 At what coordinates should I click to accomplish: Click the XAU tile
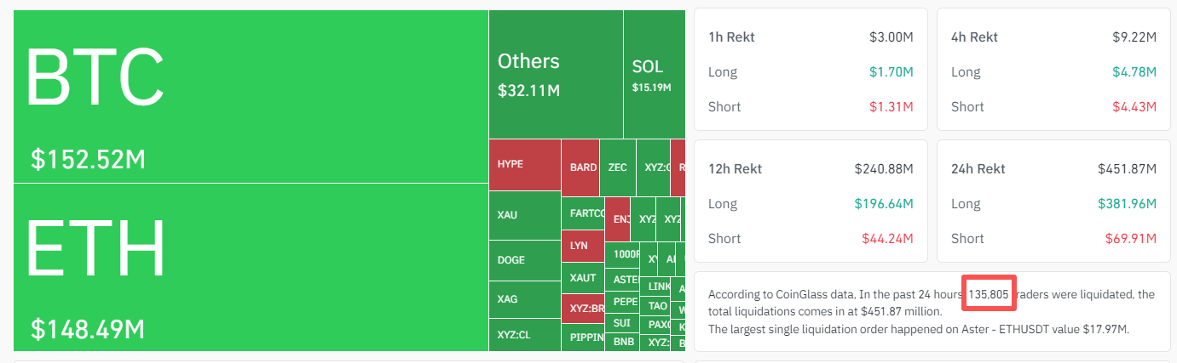524,216
